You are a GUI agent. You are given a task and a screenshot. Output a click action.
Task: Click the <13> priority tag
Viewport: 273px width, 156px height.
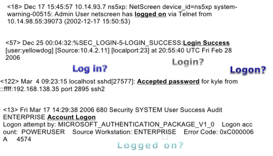tap(10, 110)
